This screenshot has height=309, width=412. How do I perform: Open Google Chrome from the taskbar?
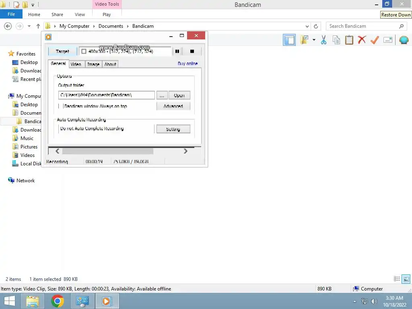click(x=57, y=301)
